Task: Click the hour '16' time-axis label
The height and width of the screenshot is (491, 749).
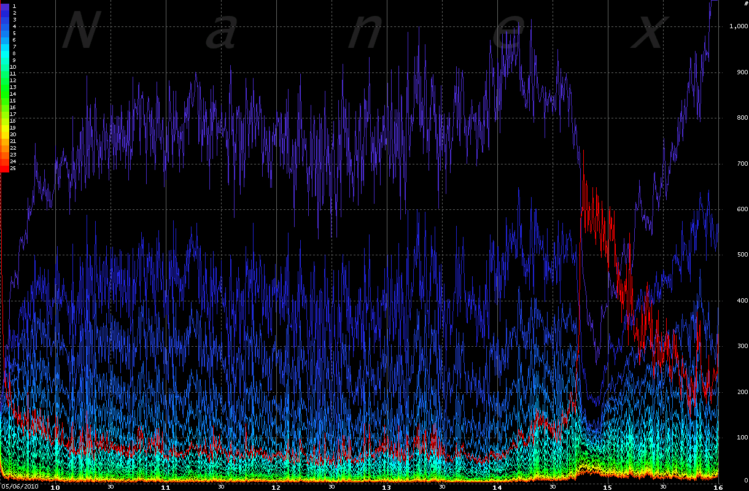Action: [x=717, y=487]
